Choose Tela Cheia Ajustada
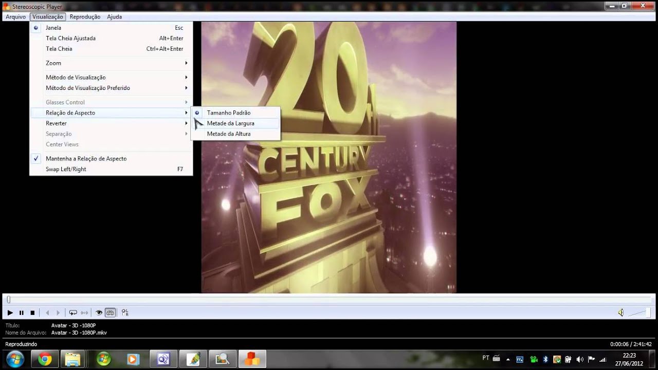658x370 pixels. pyautogui.click(x=111, y=38)
